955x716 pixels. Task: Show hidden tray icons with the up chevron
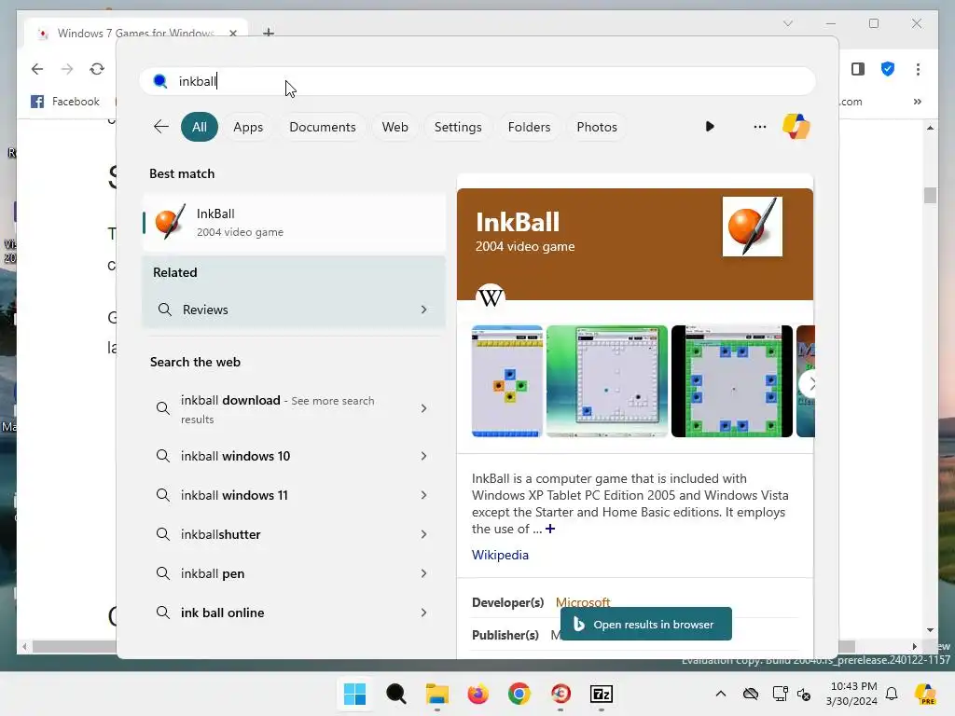721,694
